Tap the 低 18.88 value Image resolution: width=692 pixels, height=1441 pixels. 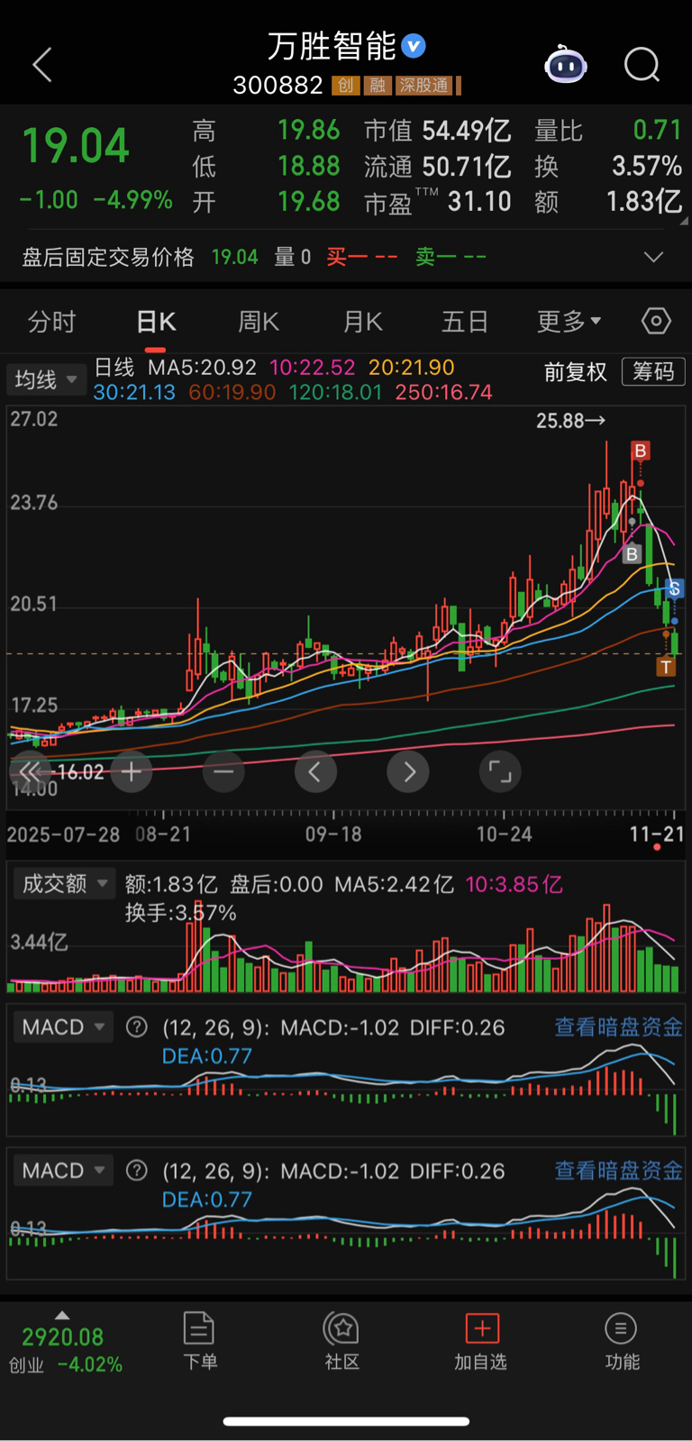click(309, 166)
